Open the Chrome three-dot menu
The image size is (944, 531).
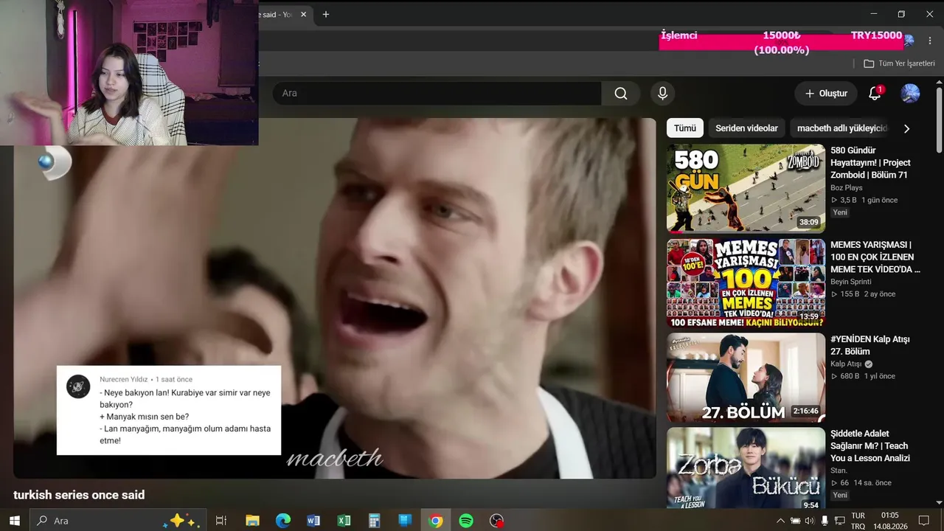929,40
